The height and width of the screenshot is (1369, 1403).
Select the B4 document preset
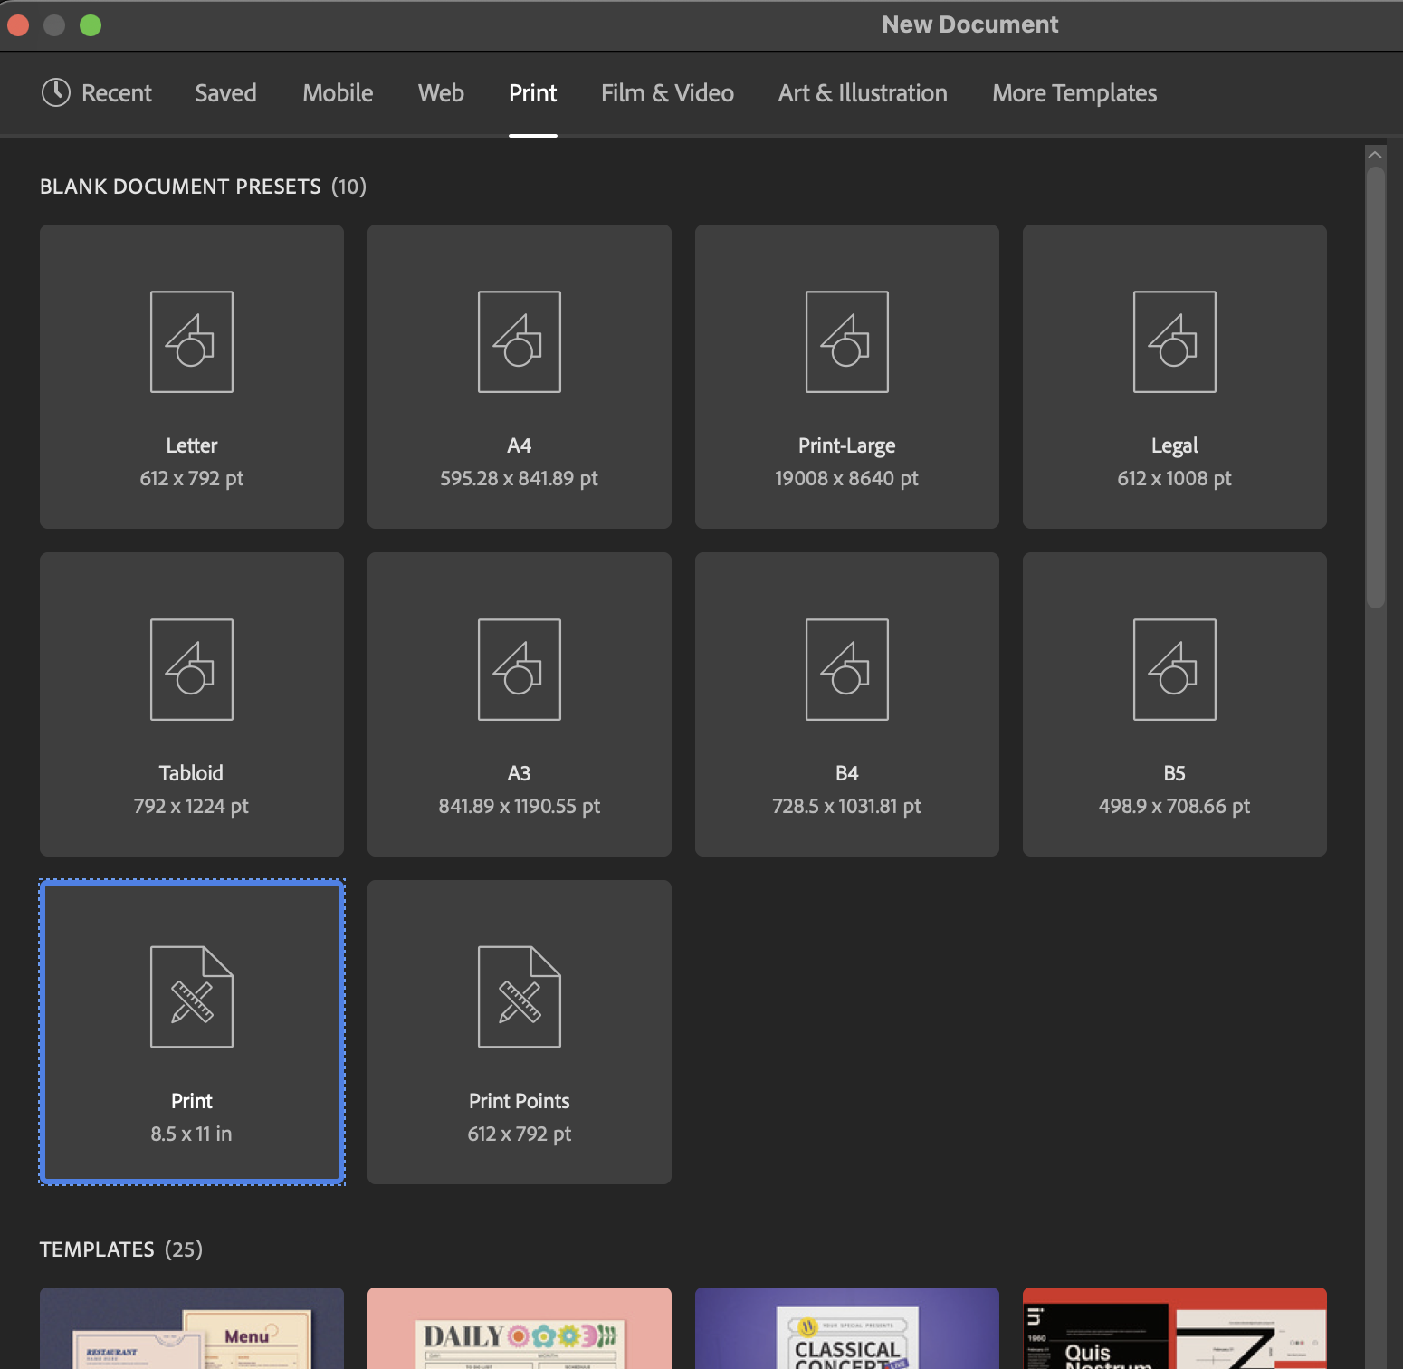click(x=845, y=704)
